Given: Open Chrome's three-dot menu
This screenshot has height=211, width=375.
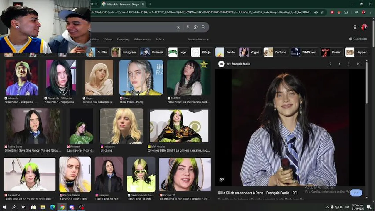Looking at the screenshot, I should pyautogui.click(x=370, y=12).
